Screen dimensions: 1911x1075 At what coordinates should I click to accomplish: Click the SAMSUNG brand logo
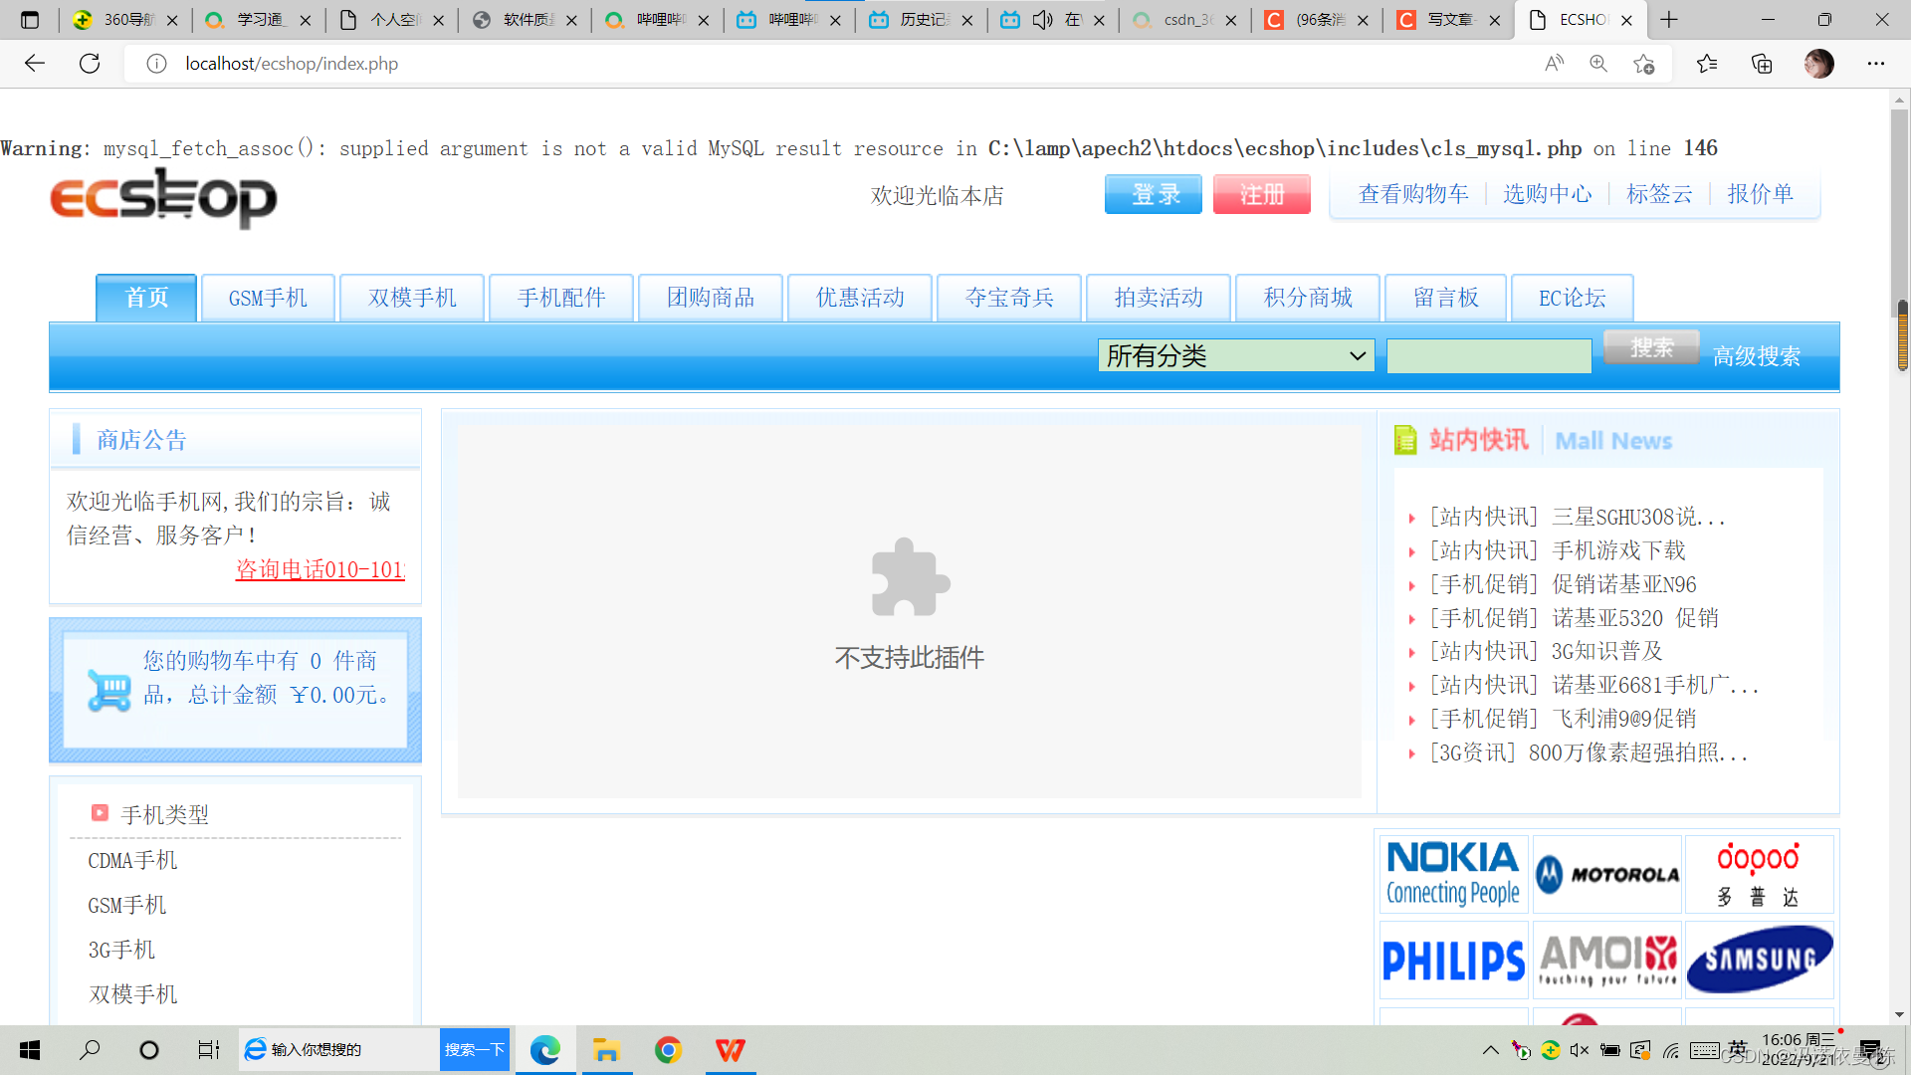pyautogui.click(x=1759, y=959)
